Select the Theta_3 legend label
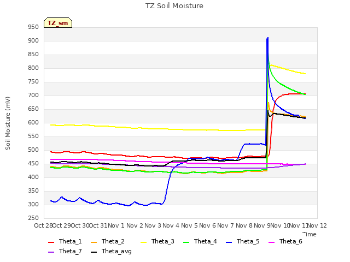 pyautogui.click(x=163, y=241)
